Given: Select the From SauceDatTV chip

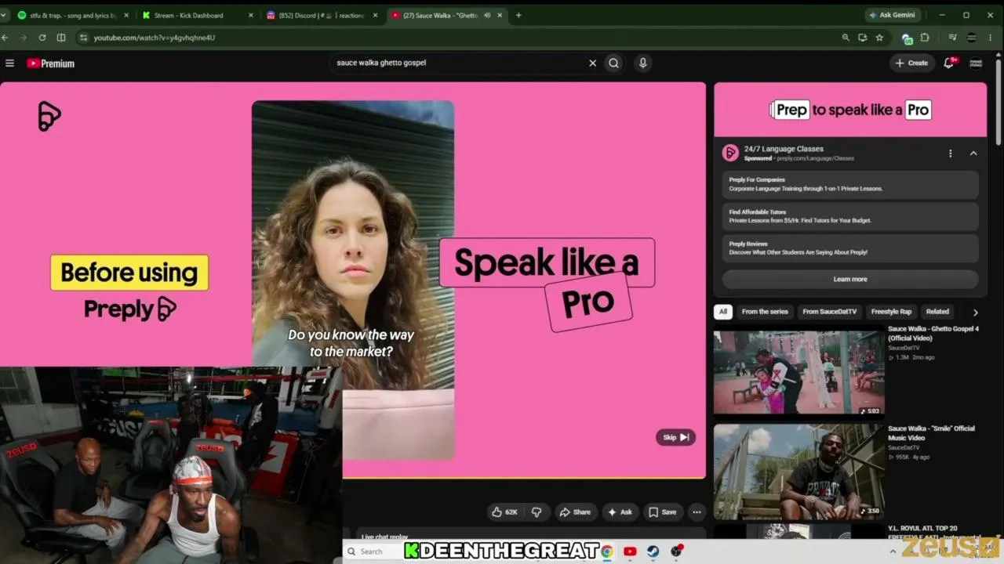Looking at the screenshot, I should [830, 312].
